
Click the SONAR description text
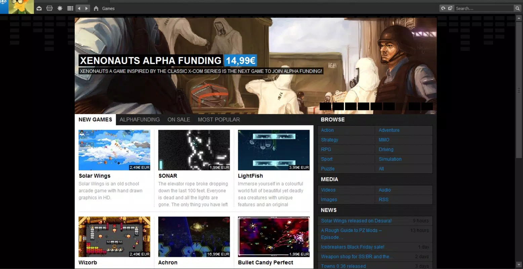(193, 194)
